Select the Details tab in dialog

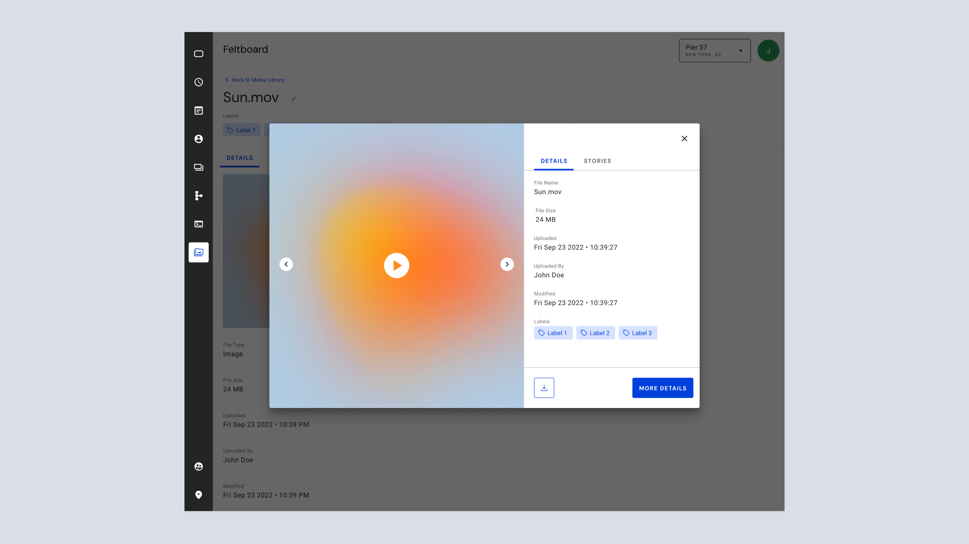pos(554,161)
